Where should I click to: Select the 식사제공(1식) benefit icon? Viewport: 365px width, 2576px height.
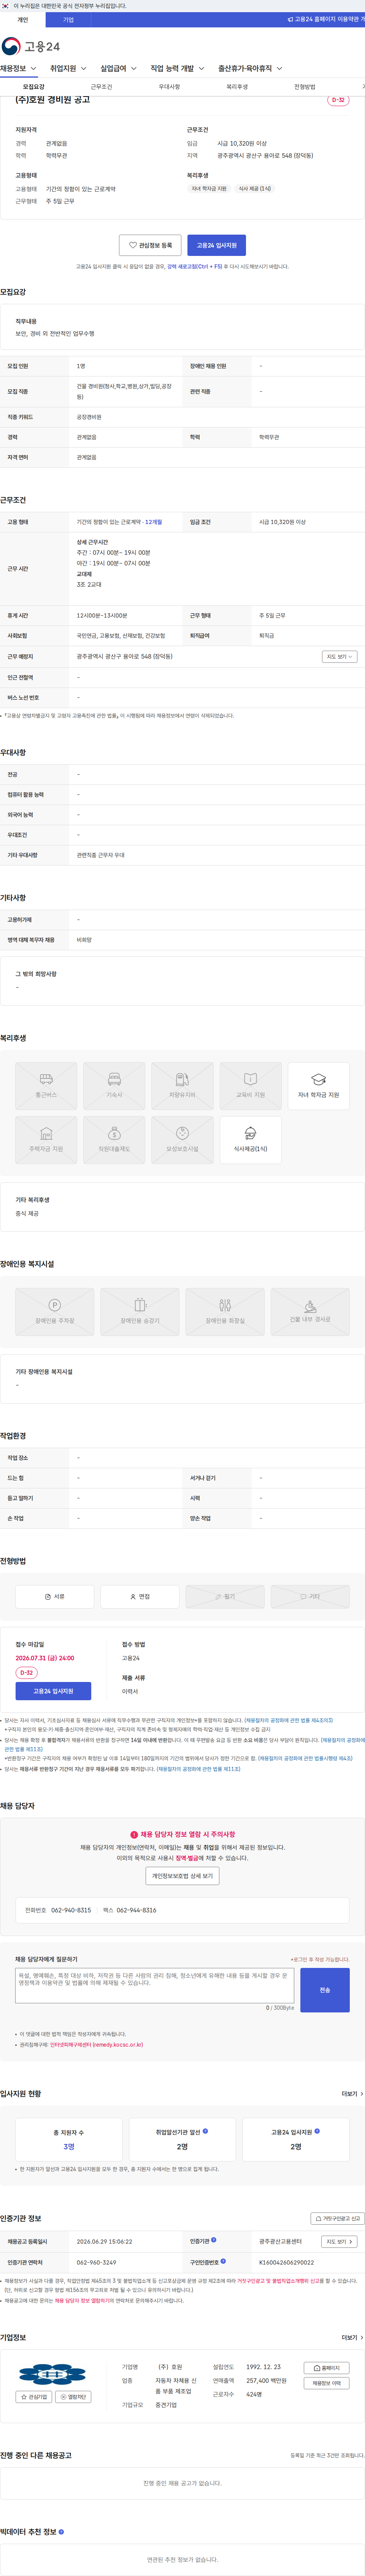(x=250, y=1141)
